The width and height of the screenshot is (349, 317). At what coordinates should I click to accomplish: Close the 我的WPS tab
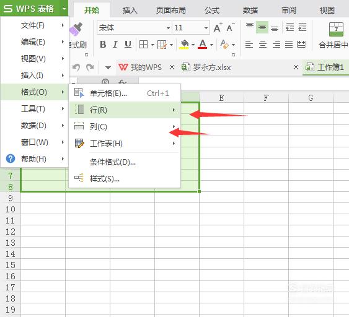coord(172,67)
